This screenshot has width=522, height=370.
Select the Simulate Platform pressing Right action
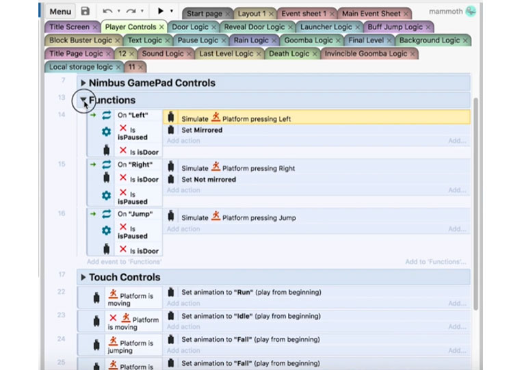tap(317, 168)
